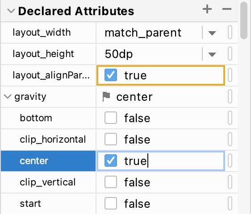This screenshot has height=214, width=251.
Task: Click resource picker pill for layout_alignPar row
Action: [230, 75]
